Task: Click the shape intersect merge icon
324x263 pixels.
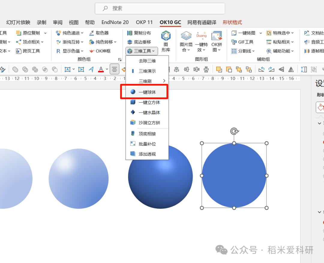Action: tap(45, 69)
